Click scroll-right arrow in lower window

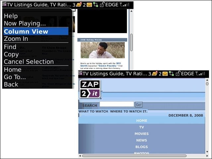(207, 156)
